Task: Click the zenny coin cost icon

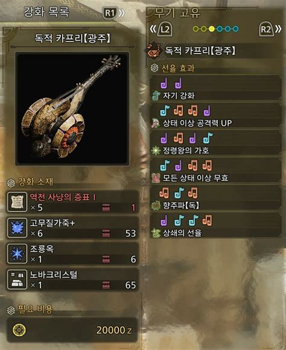Action: pyautogui.click(x=19, y=330)
